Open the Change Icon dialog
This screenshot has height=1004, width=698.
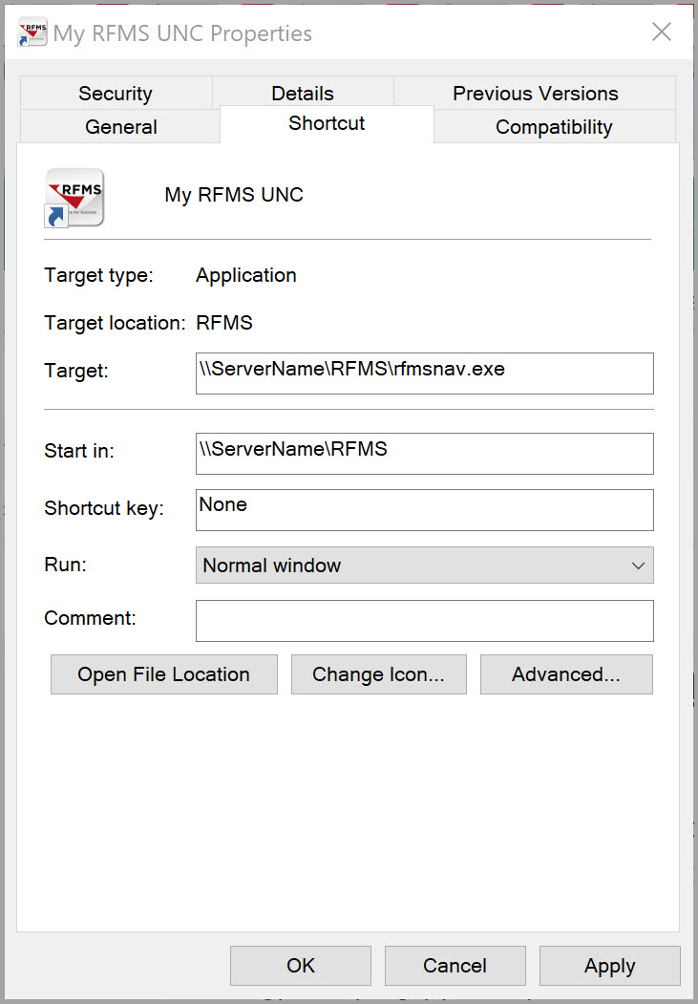pos(379,674)
